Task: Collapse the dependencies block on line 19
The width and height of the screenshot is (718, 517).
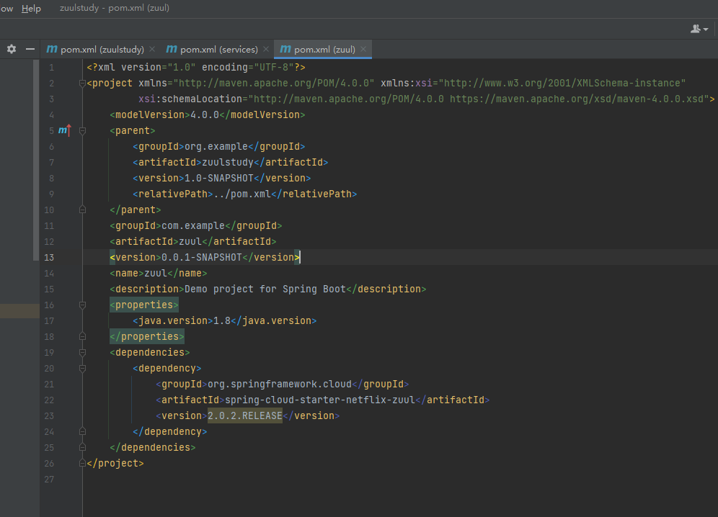Action: point(82,352)
